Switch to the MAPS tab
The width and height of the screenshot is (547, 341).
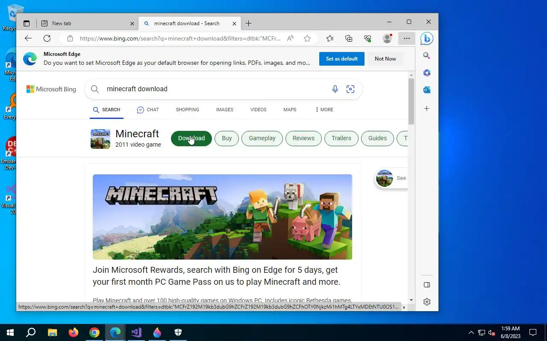point(290,110)
